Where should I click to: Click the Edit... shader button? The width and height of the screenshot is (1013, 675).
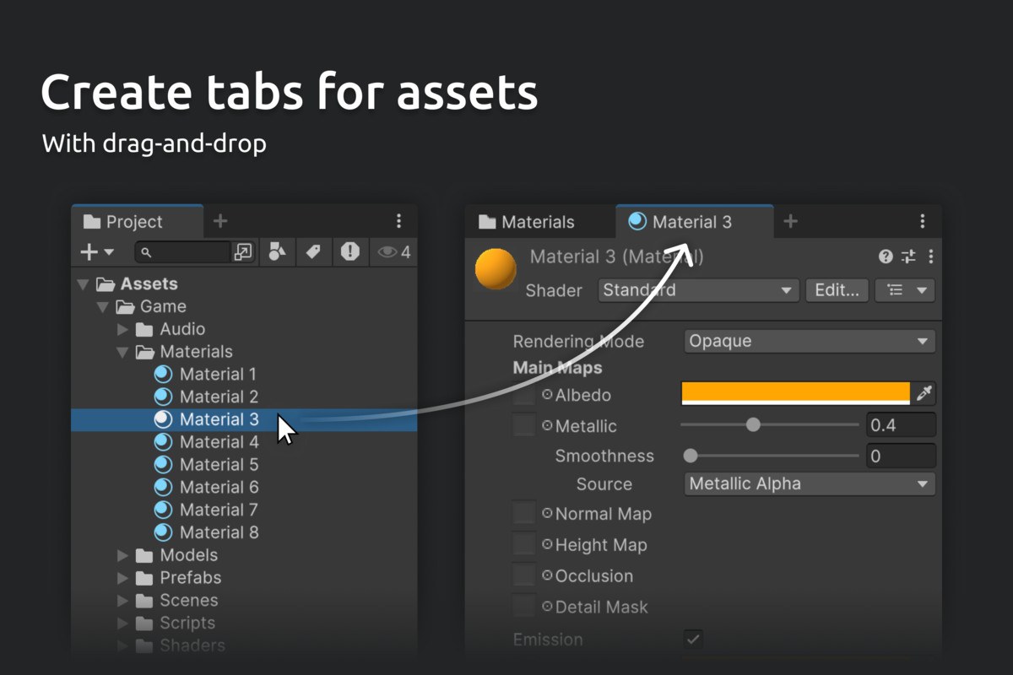tap(837, 290)
